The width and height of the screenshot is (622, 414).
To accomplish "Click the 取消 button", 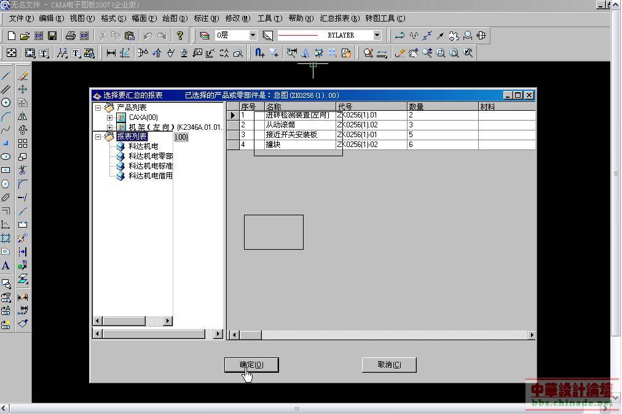I will point(389,365).
